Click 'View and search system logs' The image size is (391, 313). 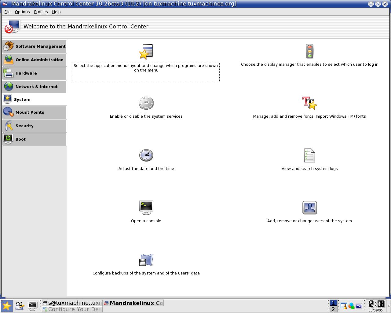(309, 169)
